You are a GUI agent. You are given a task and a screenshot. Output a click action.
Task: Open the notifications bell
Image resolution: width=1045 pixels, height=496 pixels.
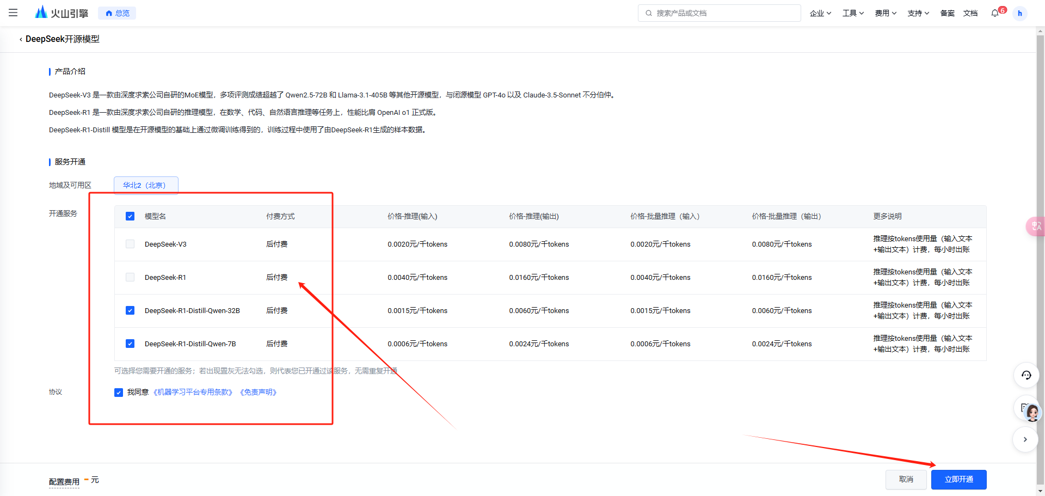pyautogui.click(x=995, y=13)
